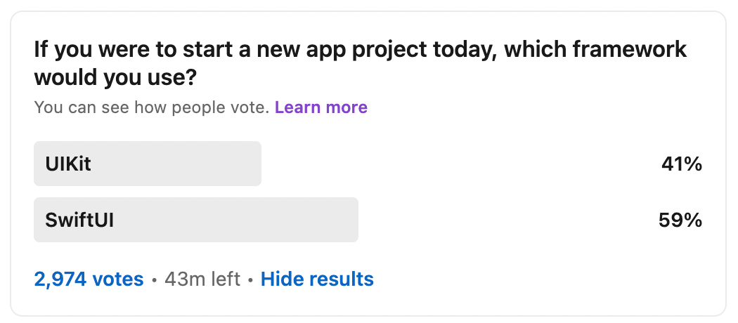View the 2,974 votes list

click(x=89, y=279)
